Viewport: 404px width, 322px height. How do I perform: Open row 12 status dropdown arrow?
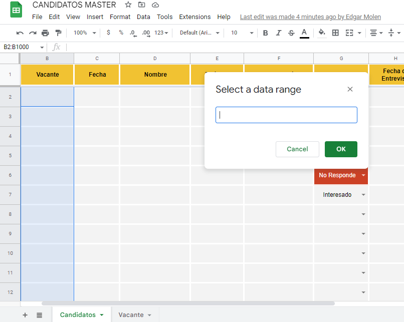[x=363, y=292]
